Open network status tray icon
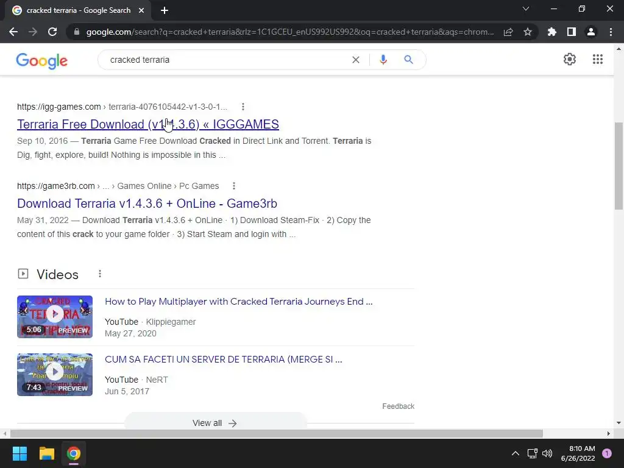Screen dimensions: 624x468 [x=533, y=453]
